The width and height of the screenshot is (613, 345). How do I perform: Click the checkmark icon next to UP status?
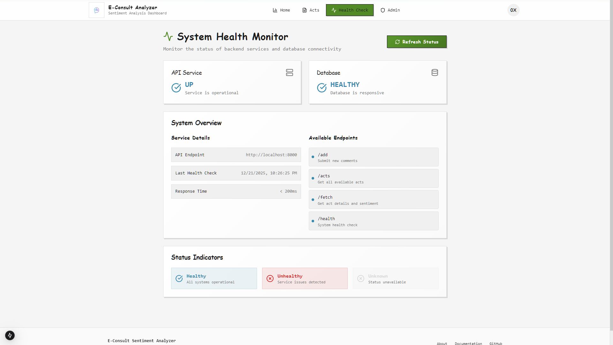177,88
